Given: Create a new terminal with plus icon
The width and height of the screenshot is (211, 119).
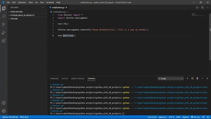Looking at the screenshot, I should (187, 78).
